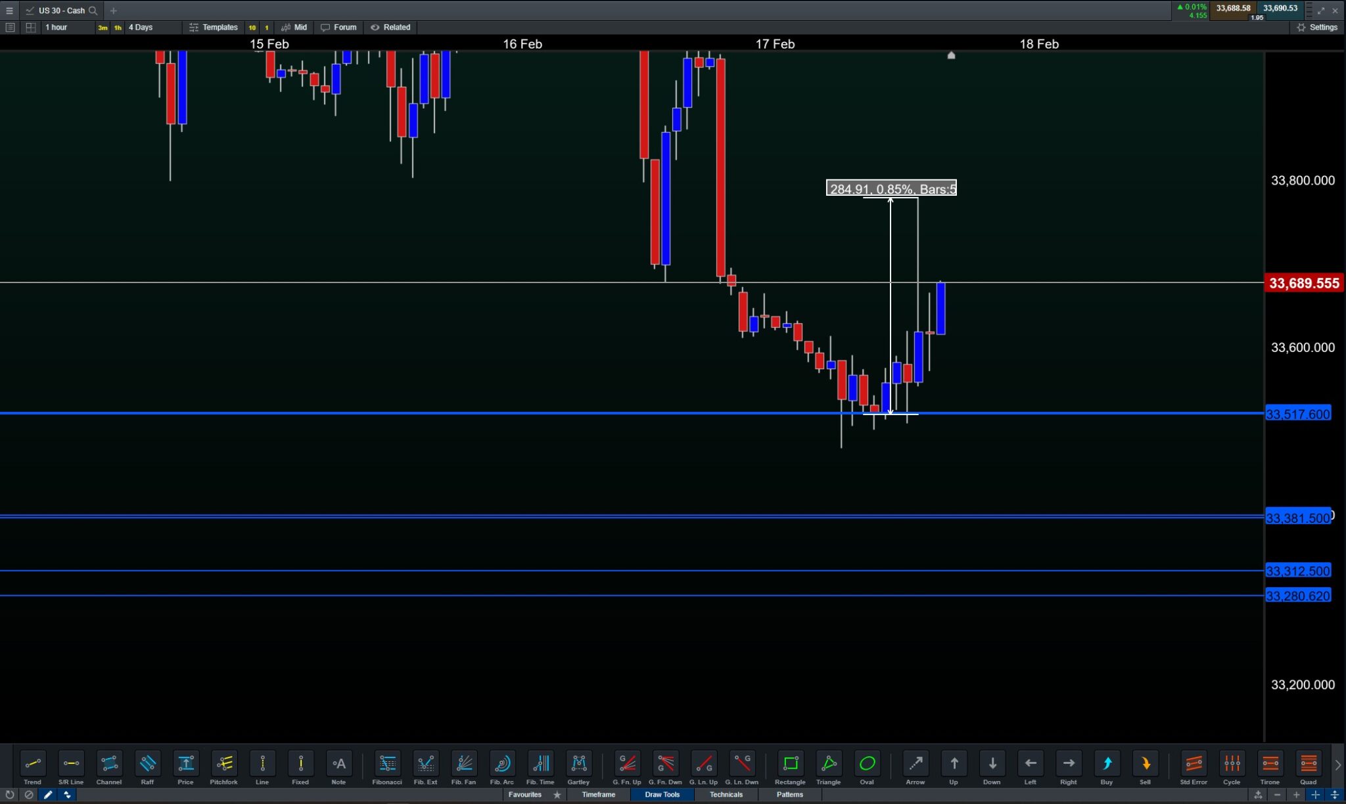Open chart Settings
The height and width of the screenshot is (804, 1346).
tap(1317, 28)
